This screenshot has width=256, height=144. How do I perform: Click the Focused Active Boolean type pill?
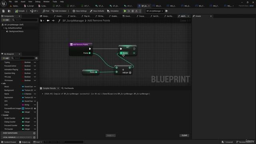point(27,66)
